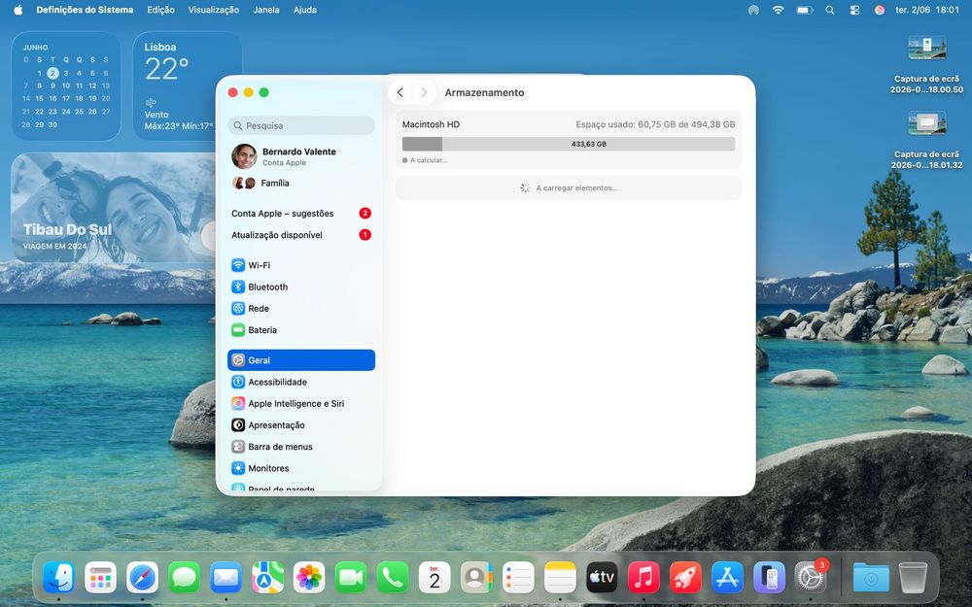The image size is (972, 607).
Task: Open Messages from the Dock
Action: [184, 577]
